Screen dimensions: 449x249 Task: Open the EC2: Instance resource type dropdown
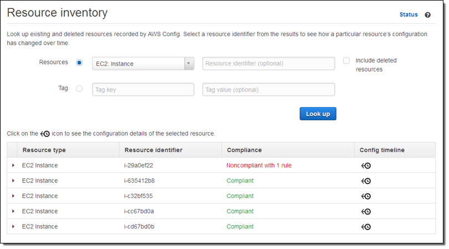[142, 64]
